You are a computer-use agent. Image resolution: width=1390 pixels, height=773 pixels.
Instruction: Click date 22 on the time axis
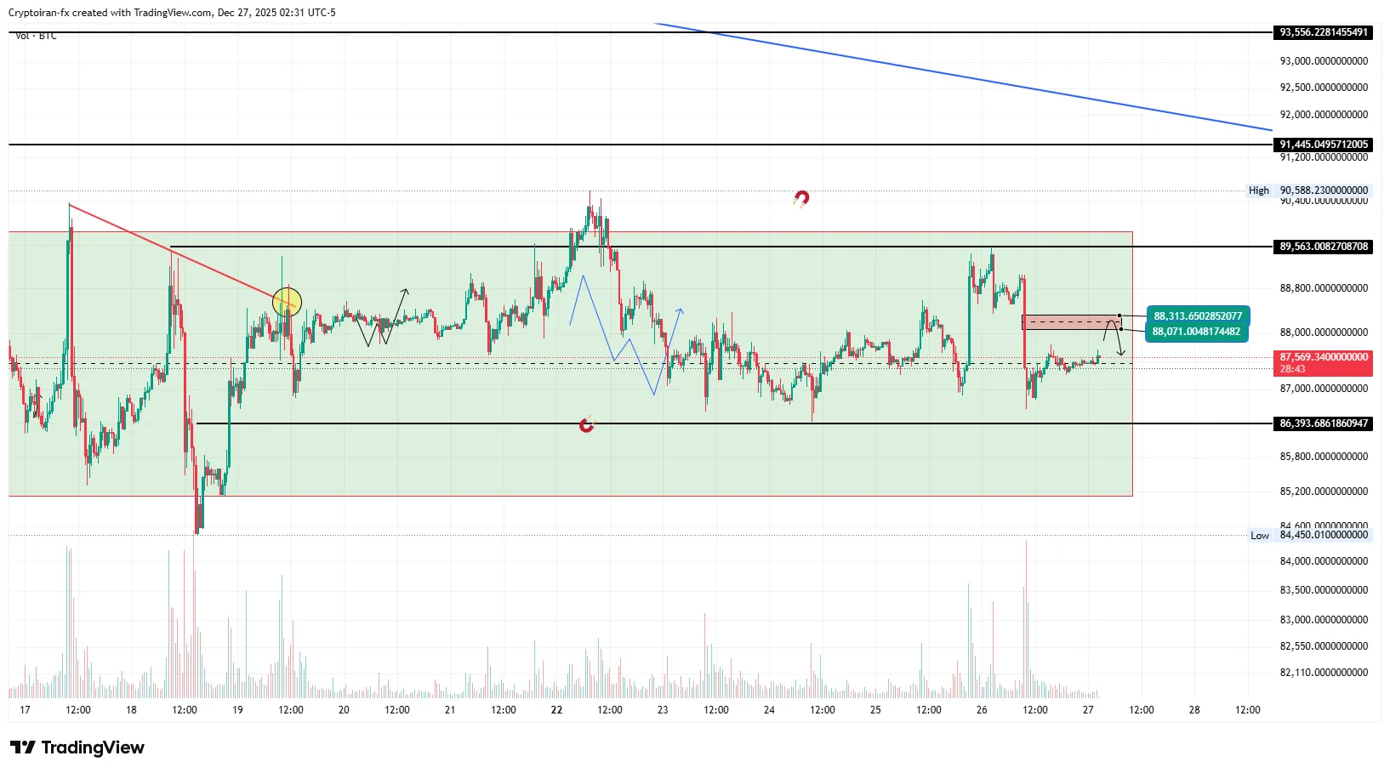click(x=556, y=710)
